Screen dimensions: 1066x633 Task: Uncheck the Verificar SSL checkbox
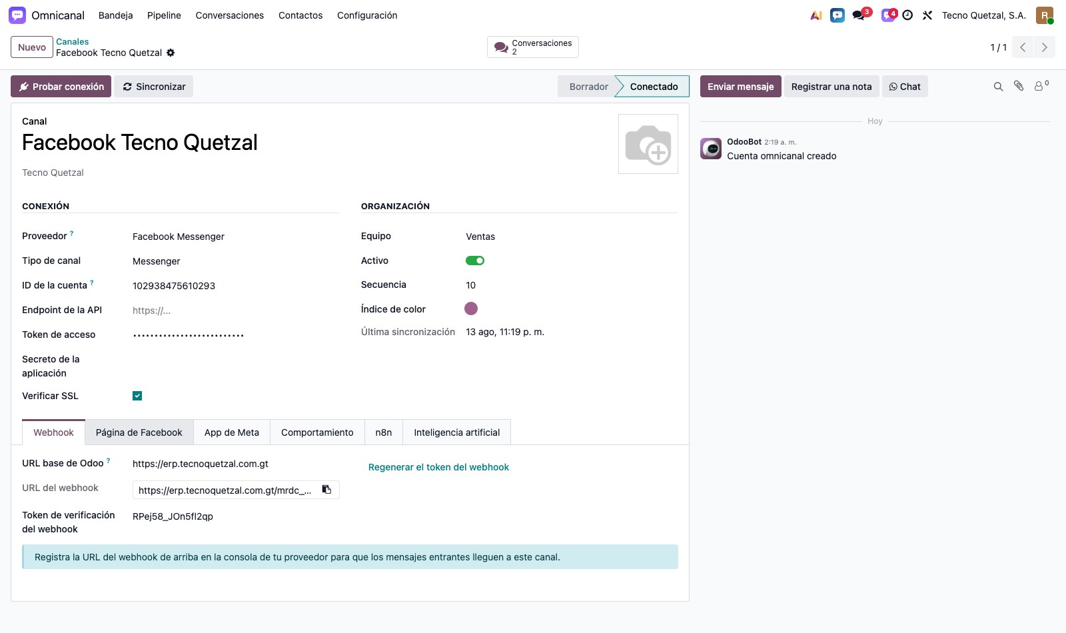137,396
